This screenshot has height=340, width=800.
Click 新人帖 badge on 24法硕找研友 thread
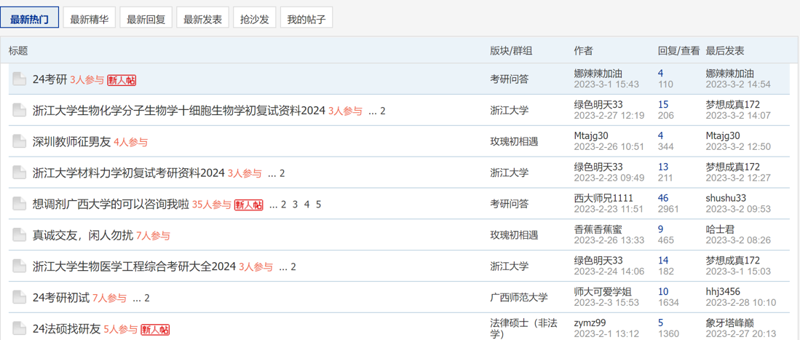point(155,330)
